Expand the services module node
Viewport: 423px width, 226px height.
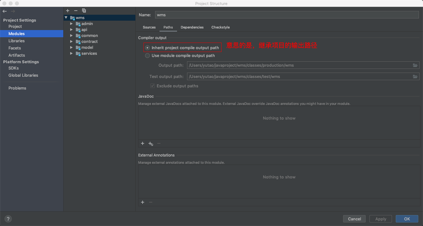click(71, 53)
